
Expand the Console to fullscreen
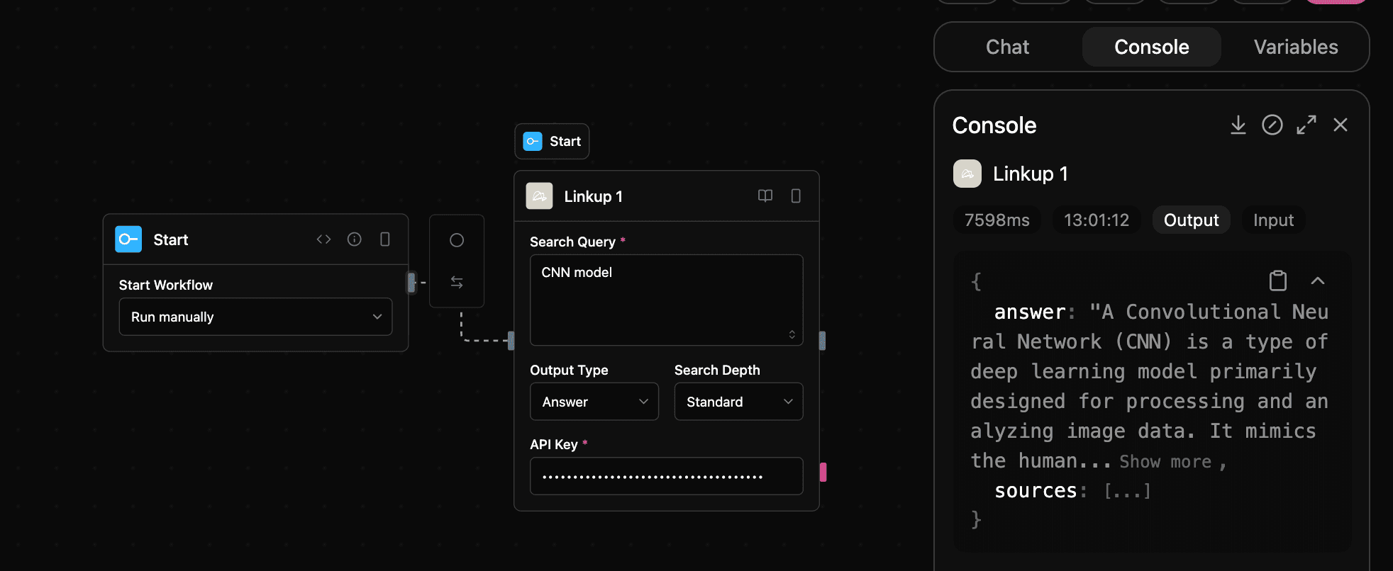(x=1306, y=125)
